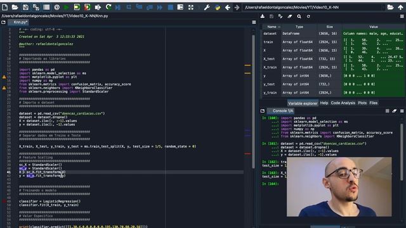Click console vertical scrollbar
This screenshot has width=406, height=228.
click(402, 151)
